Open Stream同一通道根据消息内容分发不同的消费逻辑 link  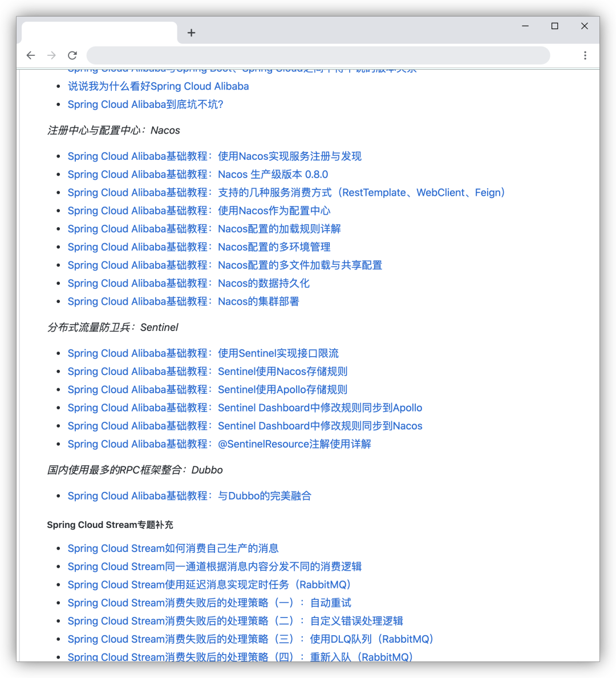point(214,567)
